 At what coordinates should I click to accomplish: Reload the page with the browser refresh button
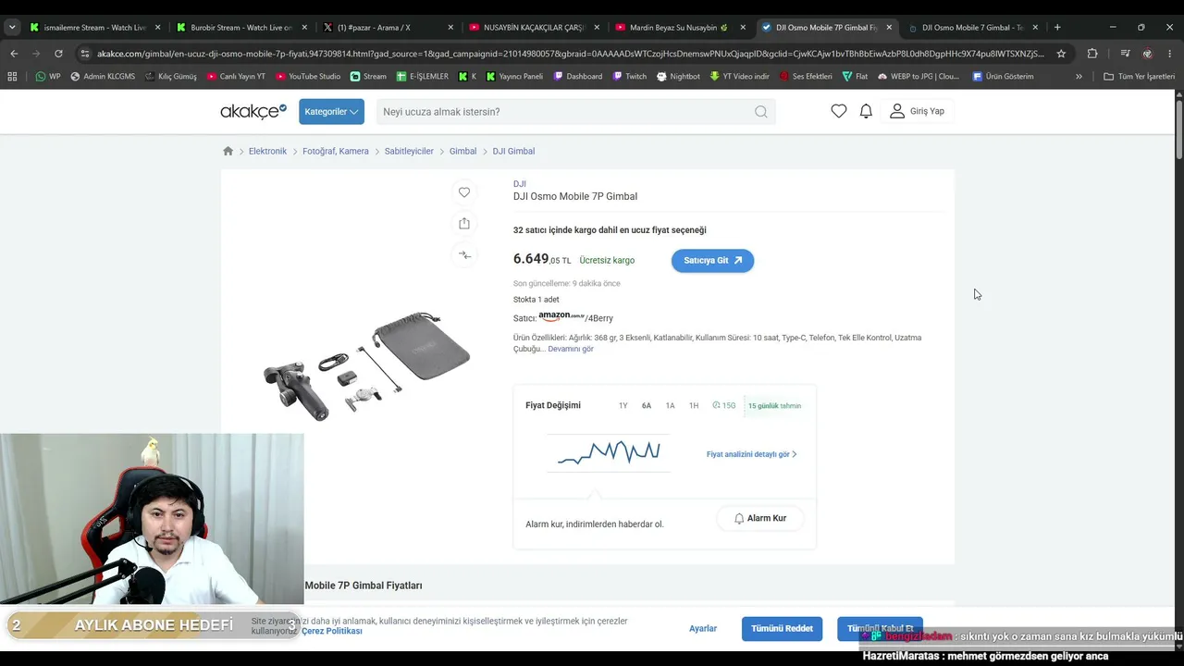(58, 54)
